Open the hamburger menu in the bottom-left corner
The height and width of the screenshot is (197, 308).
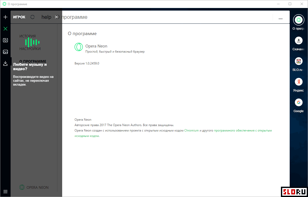click(5, 192)
